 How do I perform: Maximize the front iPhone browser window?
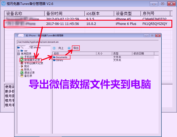152,35
